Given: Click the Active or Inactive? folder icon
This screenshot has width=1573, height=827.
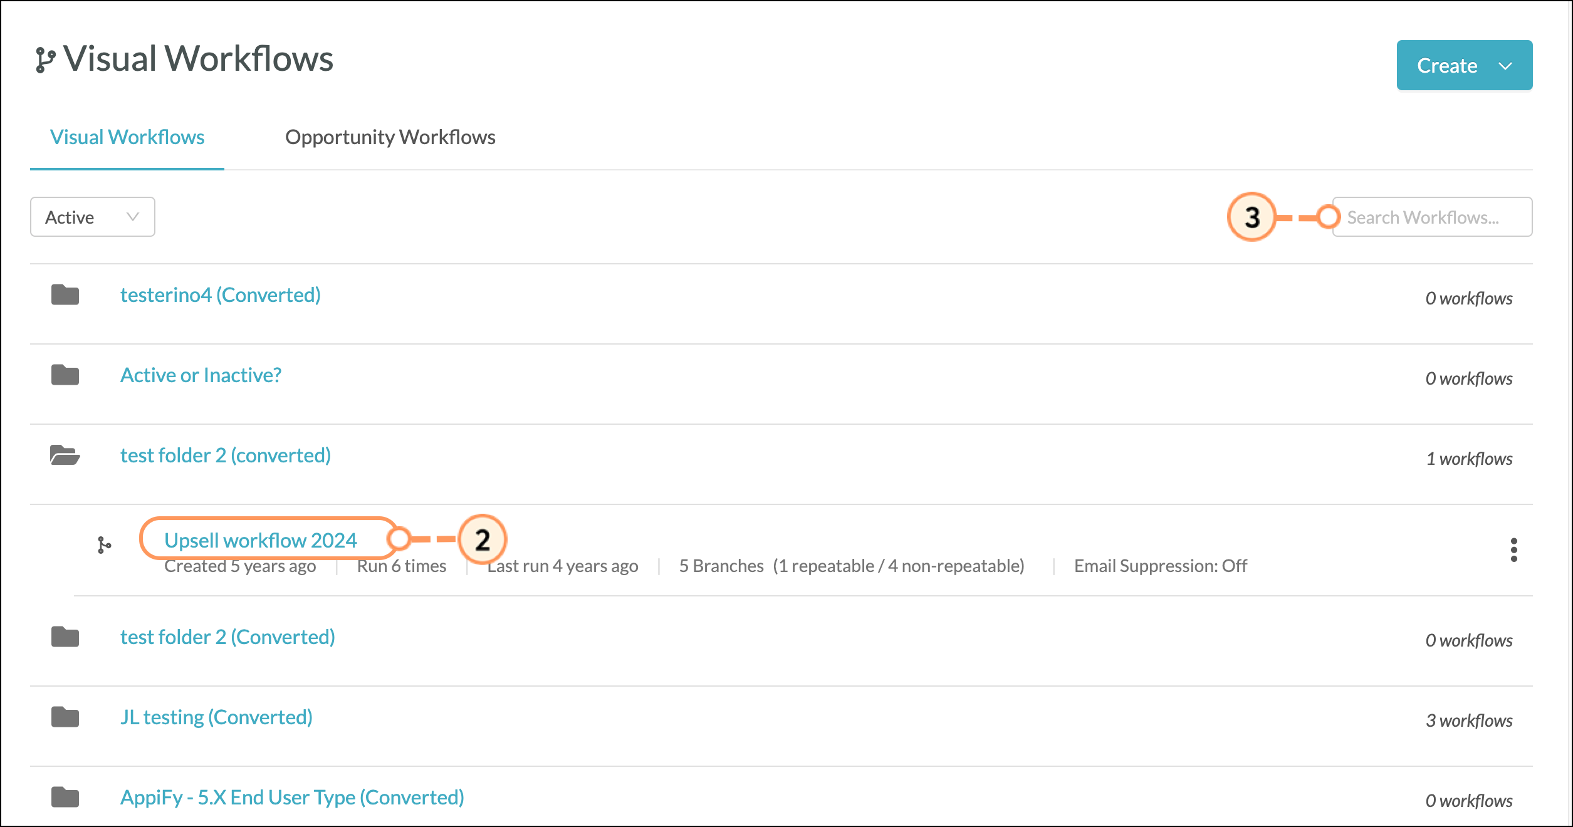Looking at the screenshot, I should coord(65,375).
